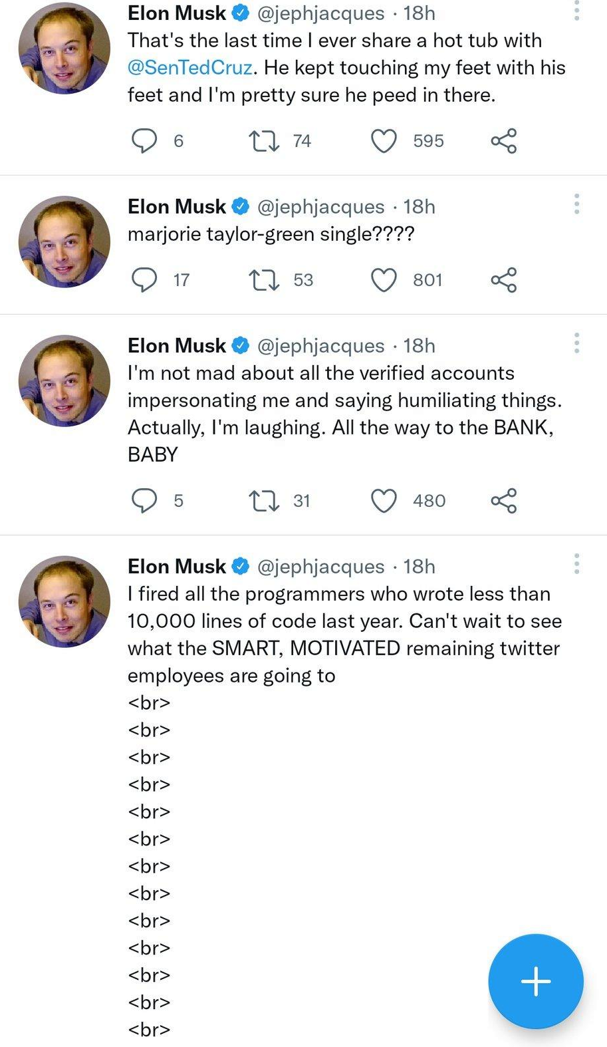Share the hot tub tweet
Viewport: 607px width, 1047px height.
504,141
